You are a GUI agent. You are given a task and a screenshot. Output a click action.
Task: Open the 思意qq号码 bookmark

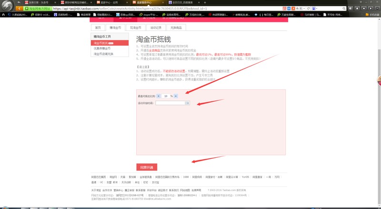pos(126,15)
